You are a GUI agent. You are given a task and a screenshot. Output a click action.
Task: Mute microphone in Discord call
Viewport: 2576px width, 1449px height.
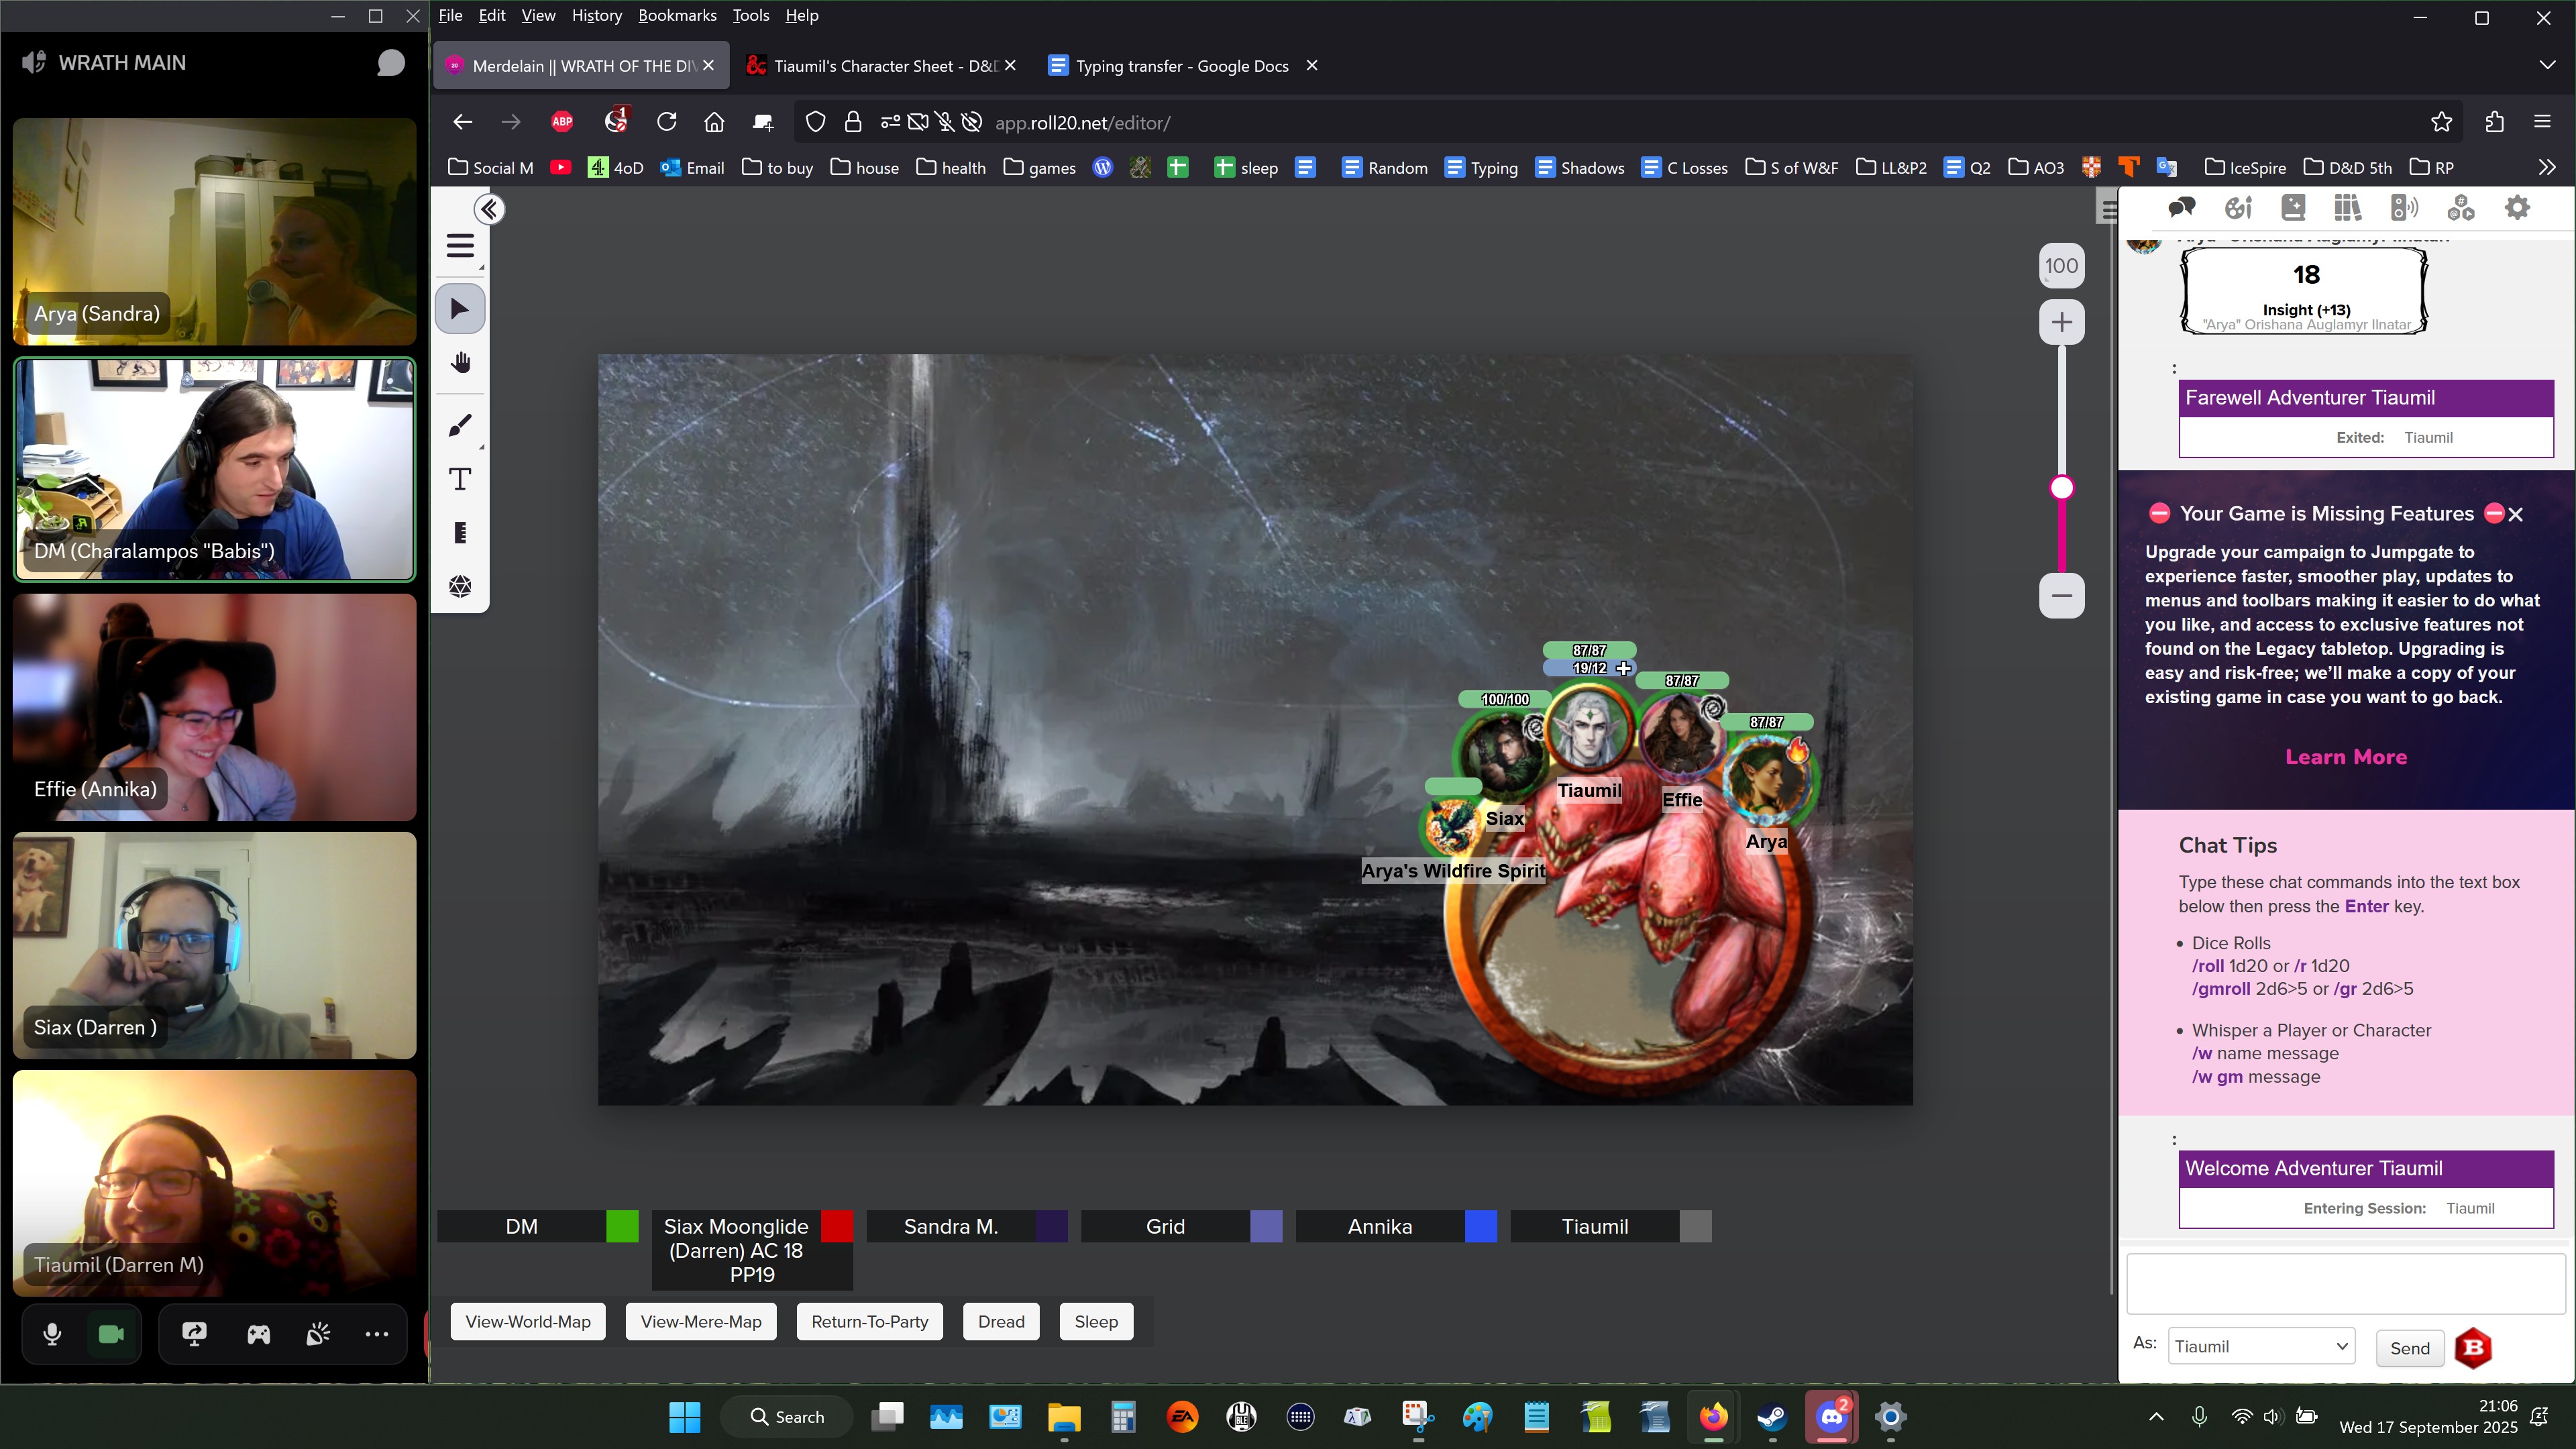[x=52, y=1334]
